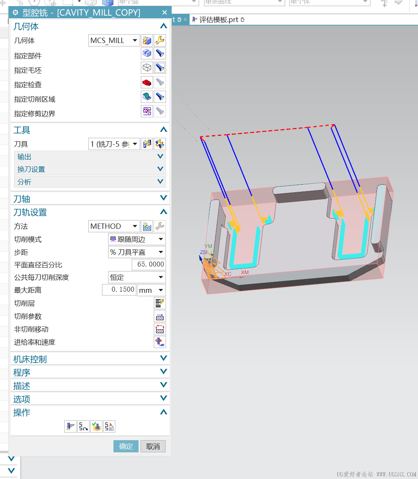
Task: Click the replay tool path icon
Action: point(83,426)
